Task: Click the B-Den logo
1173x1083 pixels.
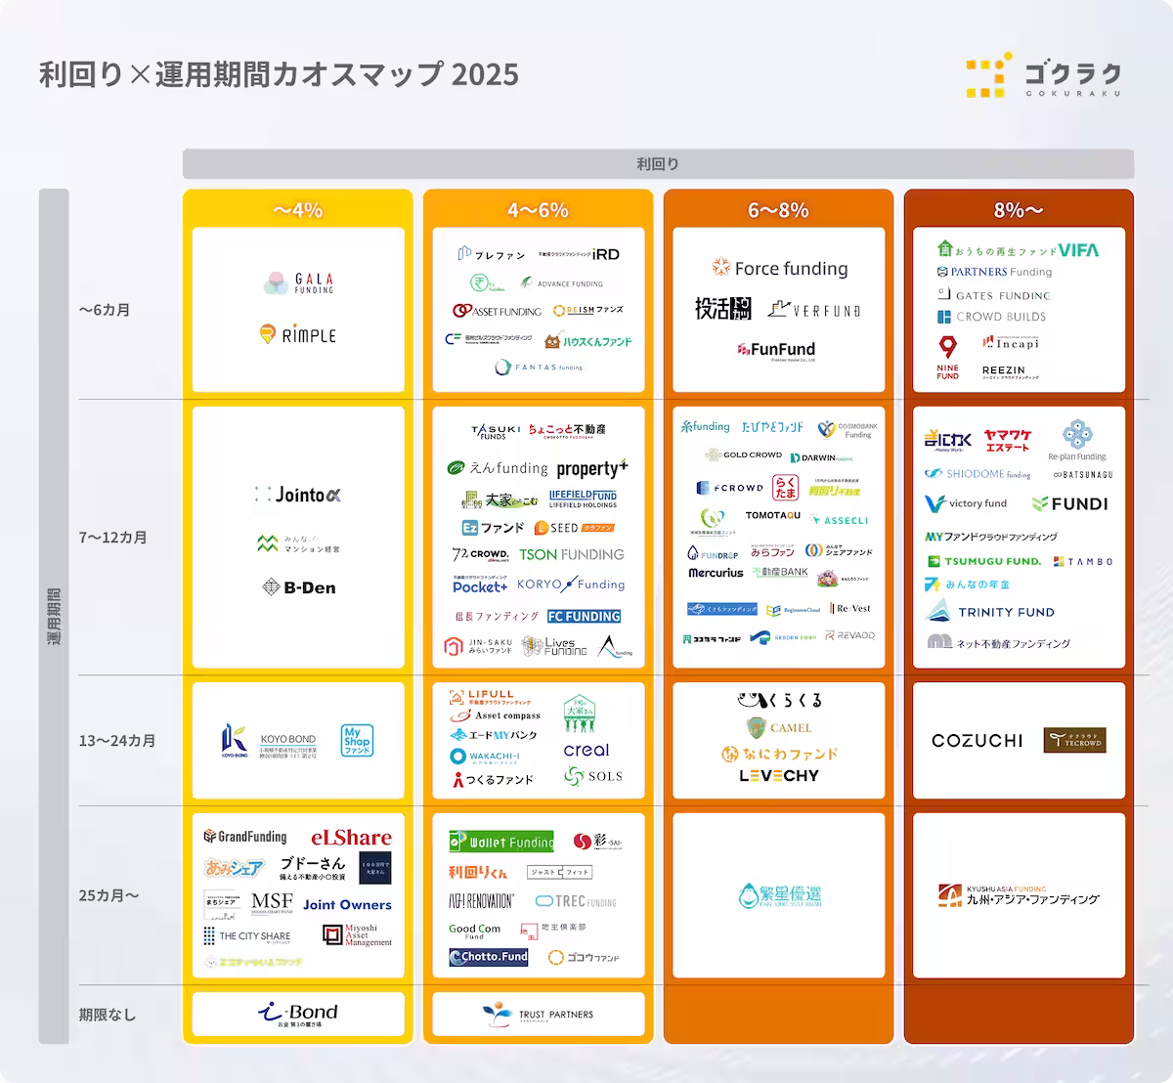Action: [298, 587]
